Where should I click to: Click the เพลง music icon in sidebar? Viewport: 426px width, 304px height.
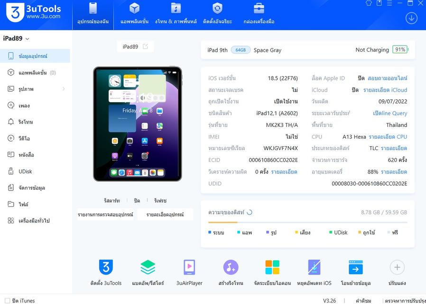tap(11, 105)
